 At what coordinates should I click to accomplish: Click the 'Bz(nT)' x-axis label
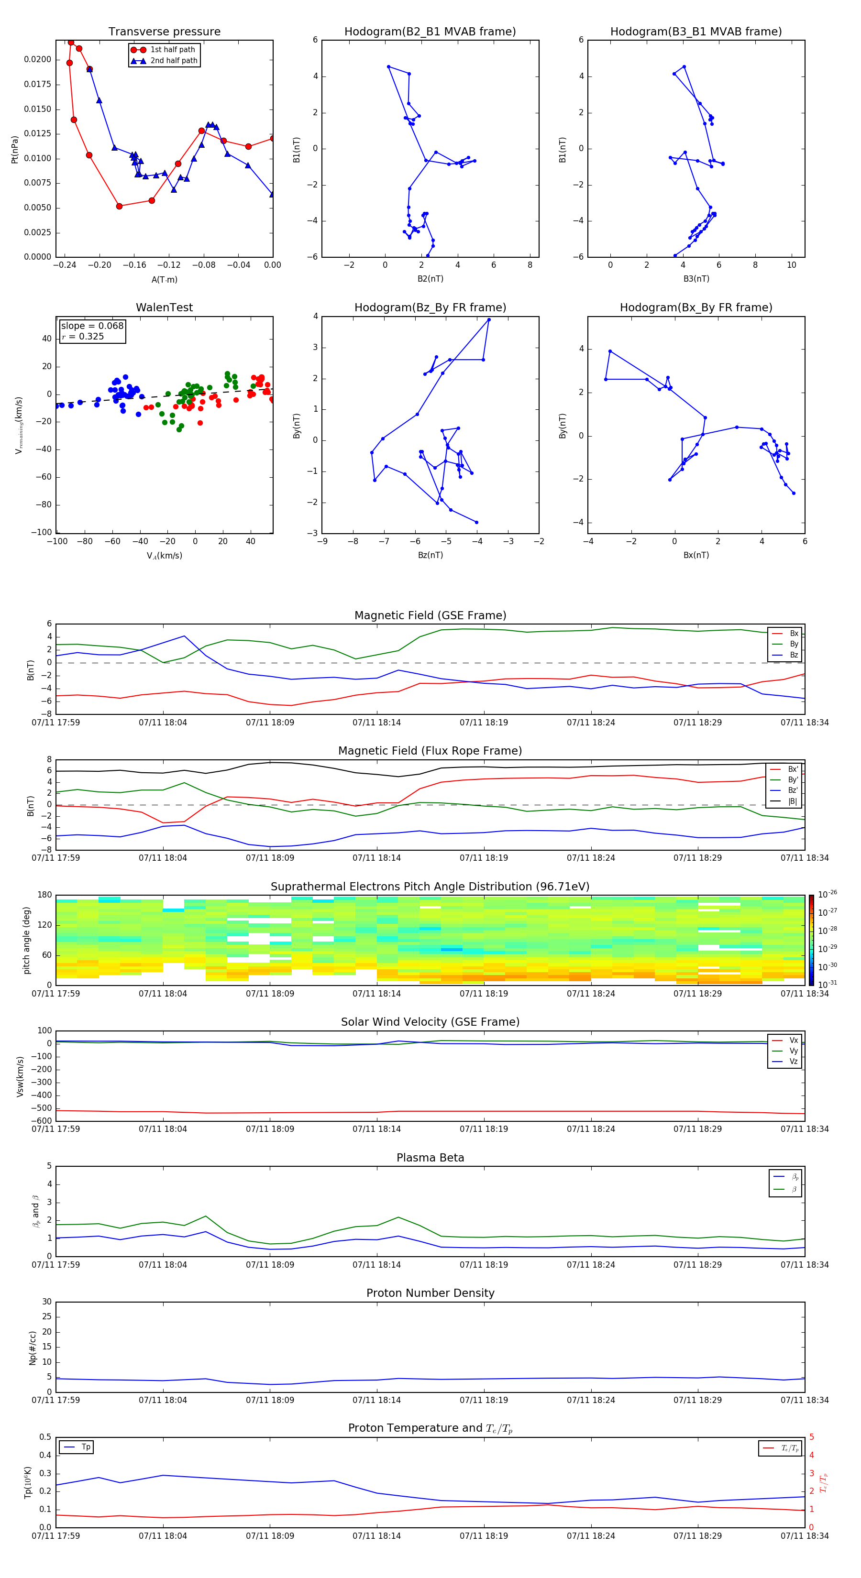(x=430, y=555)
